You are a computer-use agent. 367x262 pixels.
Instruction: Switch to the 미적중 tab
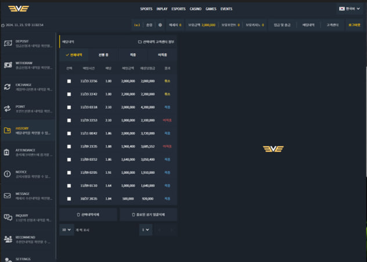(x=163, y=55)
